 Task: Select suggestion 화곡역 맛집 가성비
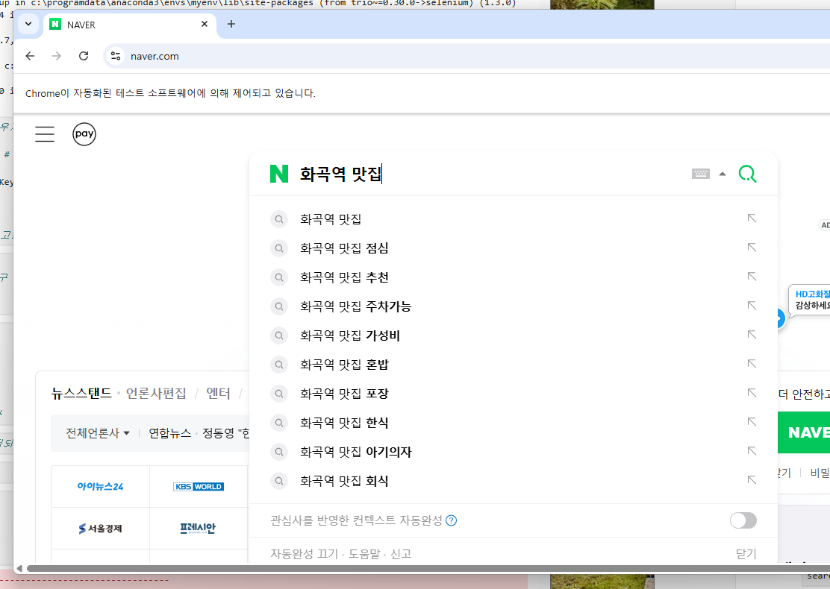coord(513,336)
